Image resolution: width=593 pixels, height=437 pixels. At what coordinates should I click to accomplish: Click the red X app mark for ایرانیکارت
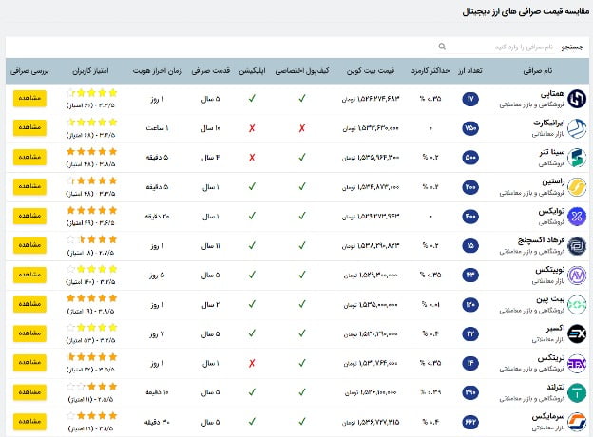point(252,128)
